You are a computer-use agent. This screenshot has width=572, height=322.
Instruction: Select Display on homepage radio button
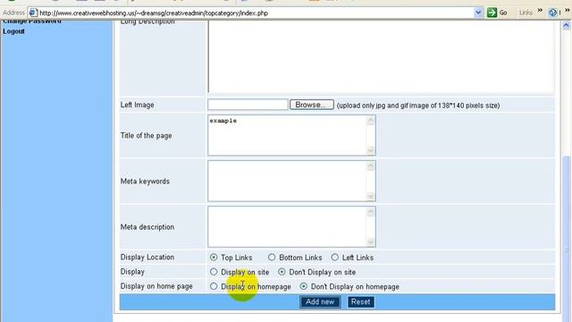(x=214, y=286)
